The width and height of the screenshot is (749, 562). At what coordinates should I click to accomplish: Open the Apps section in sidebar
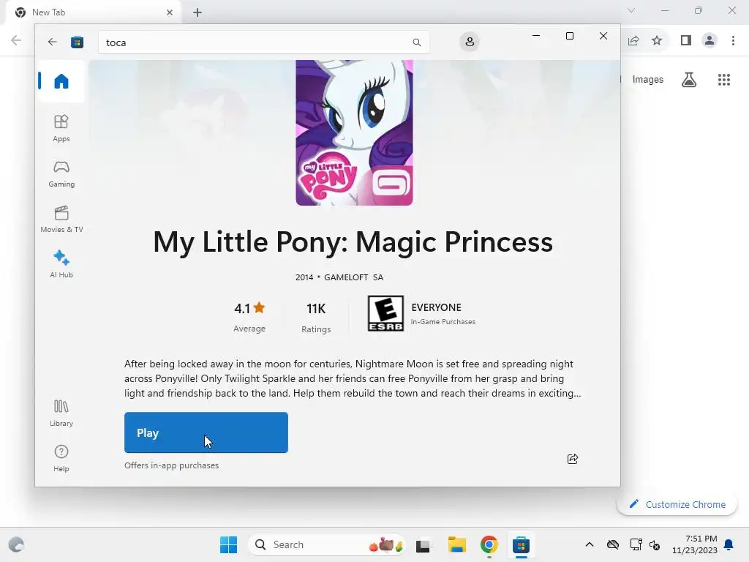[61, 128]
